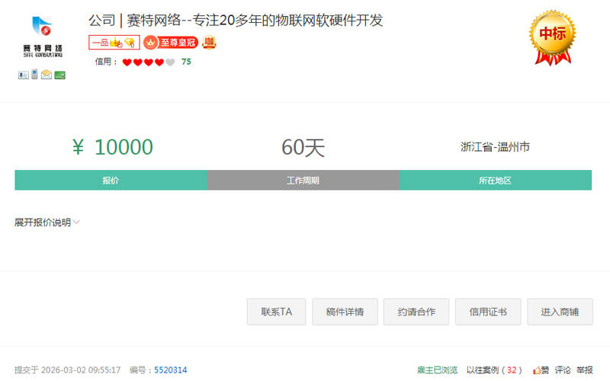Select the 报价 tab header

(x=111, y=181)
